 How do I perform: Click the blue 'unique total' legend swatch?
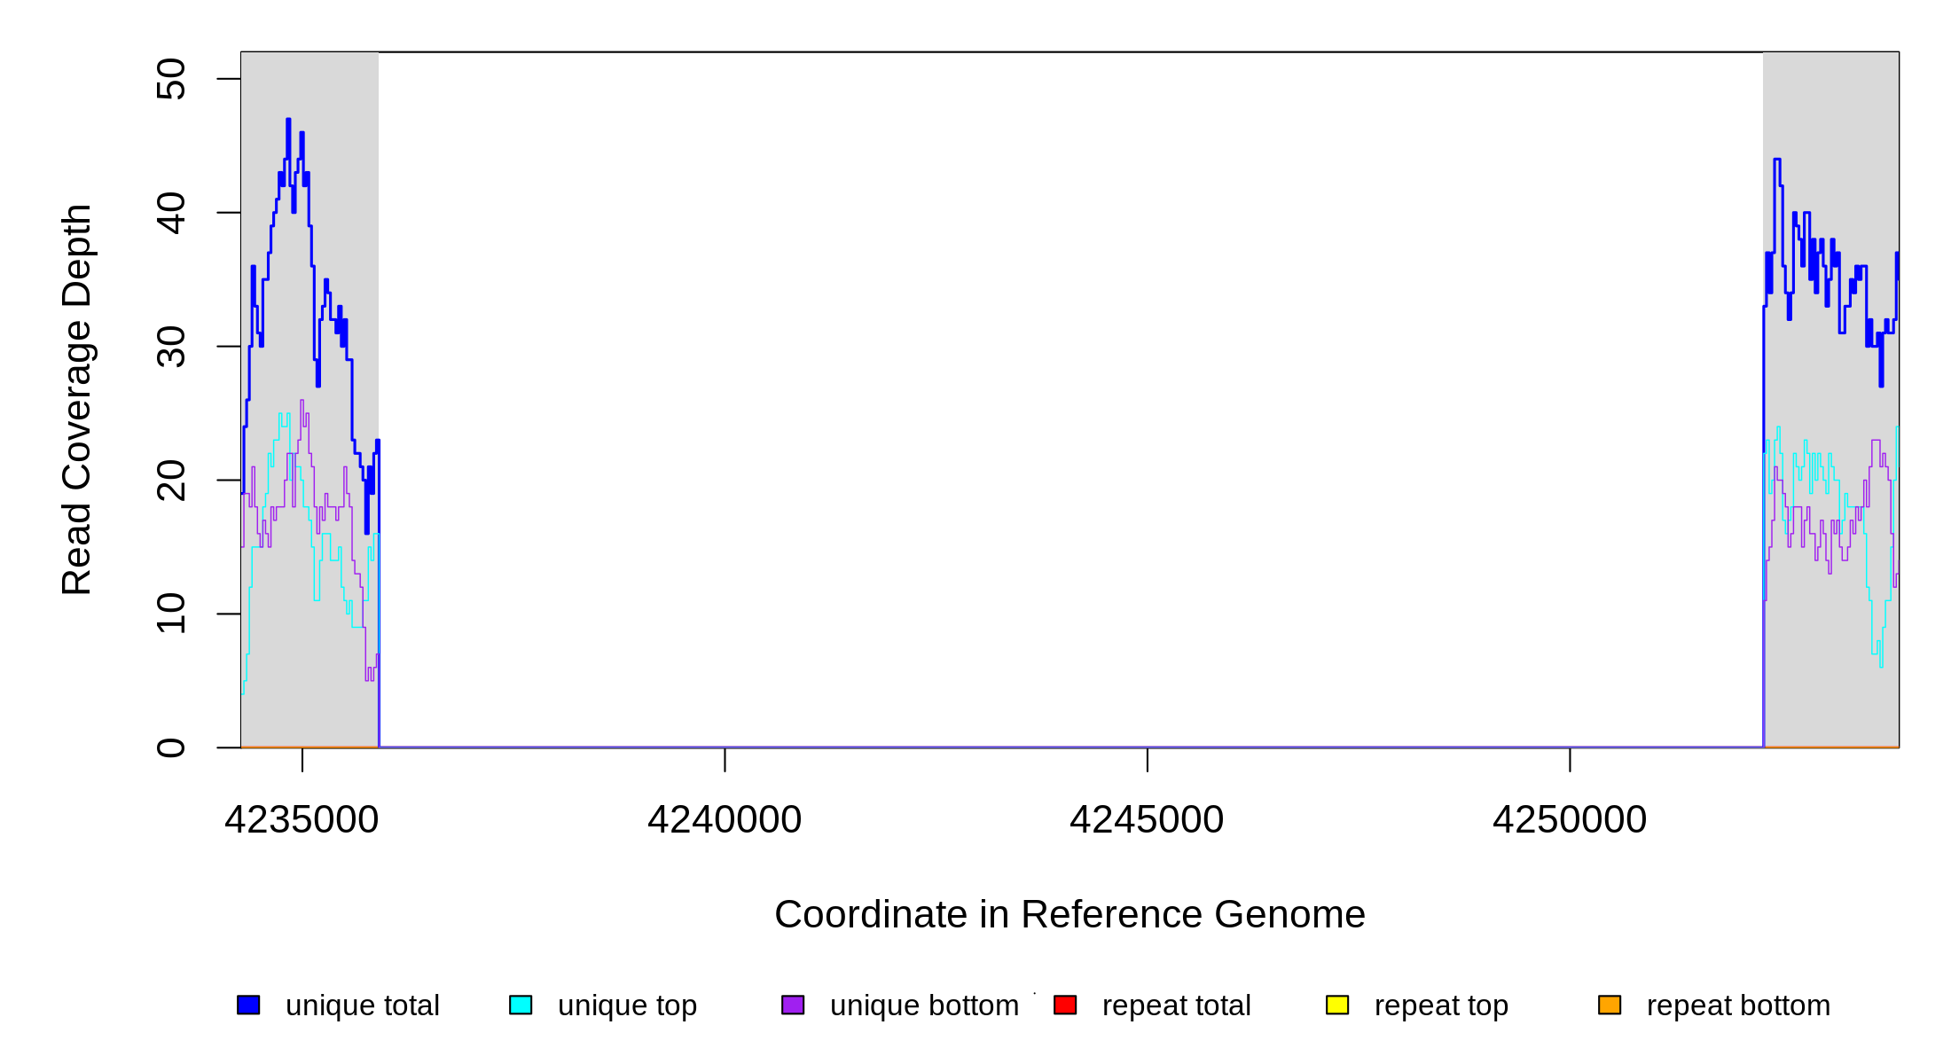pos(248,1005)
